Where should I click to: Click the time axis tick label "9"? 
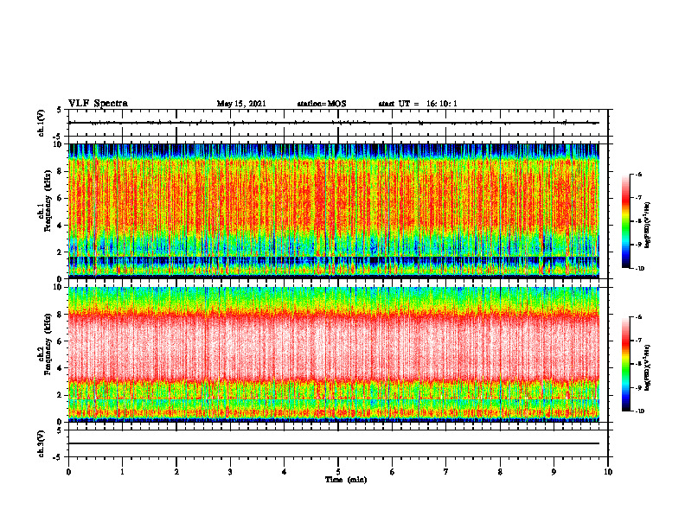[554, 472]
